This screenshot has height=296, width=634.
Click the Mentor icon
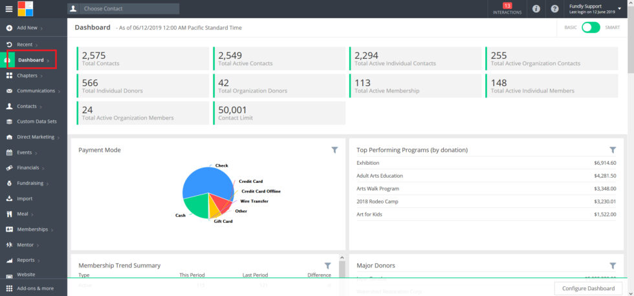[x=9, y=245]
